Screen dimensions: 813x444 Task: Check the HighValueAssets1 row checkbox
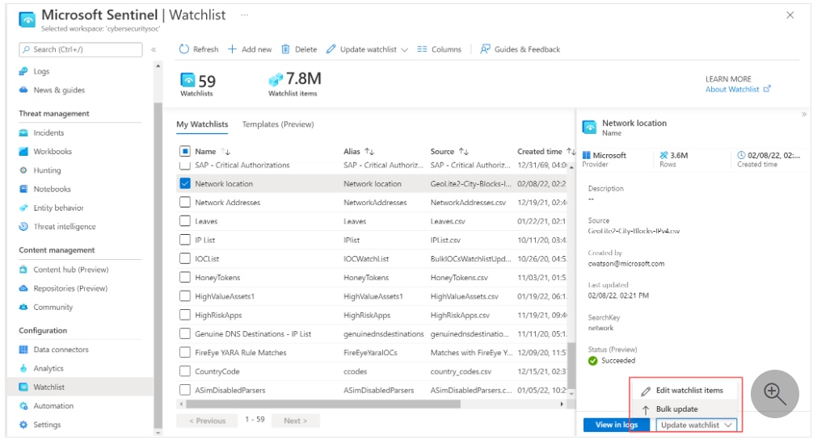(x=184, y=296)
